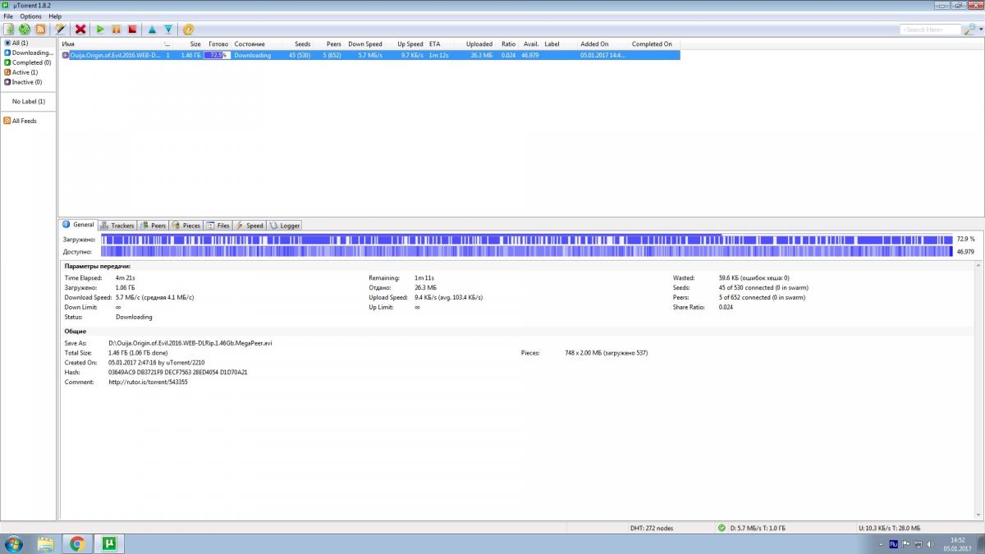Open the Options menu
985x554 pixels.
(x=31, y=16)
